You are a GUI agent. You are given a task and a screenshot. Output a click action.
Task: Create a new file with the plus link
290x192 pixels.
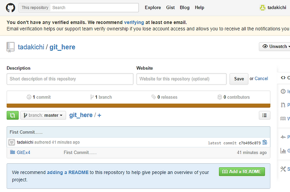pyautogui.click(x=99, y=115)
